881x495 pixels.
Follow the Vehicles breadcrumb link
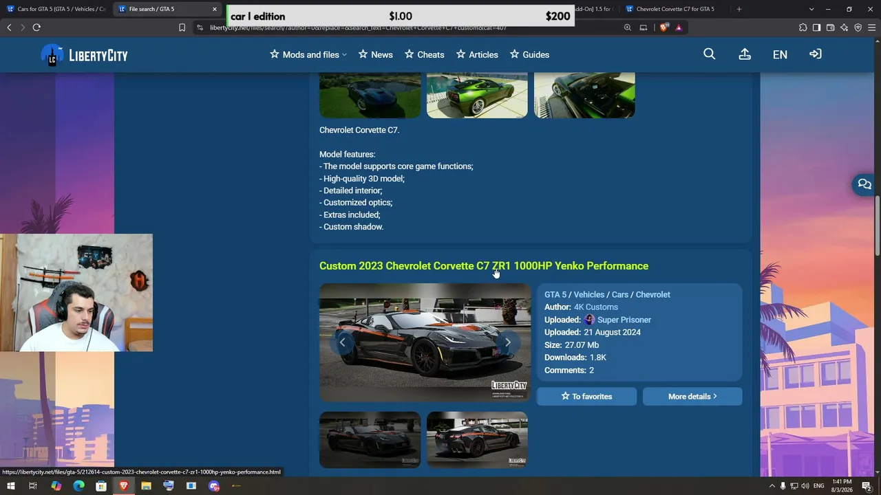point(589,295)
